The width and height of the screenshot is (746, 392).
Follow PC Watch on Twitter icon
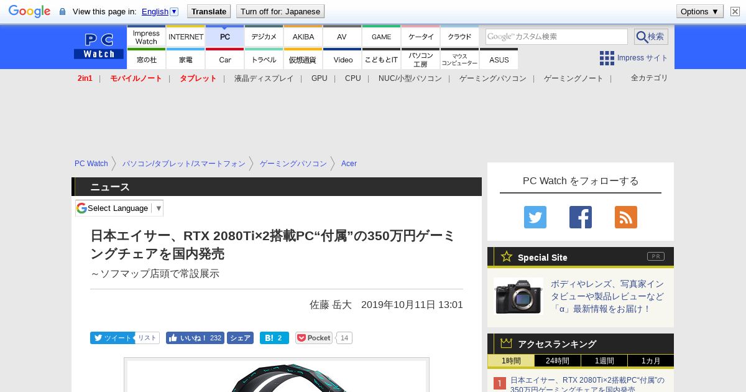click(535, 217)
